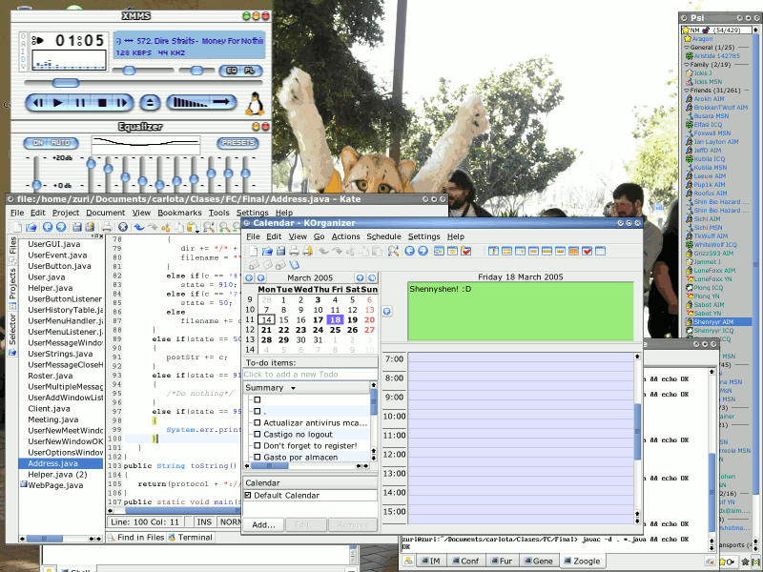Open the Schedule menu in KOrganizer
763x572 pixels.
pyautogui.click(x=383, y=236)
